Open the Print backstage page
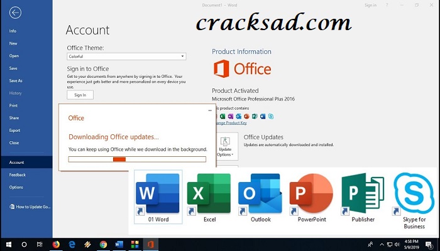This screenshot has width=440, height=251. [x=13, y=105]
